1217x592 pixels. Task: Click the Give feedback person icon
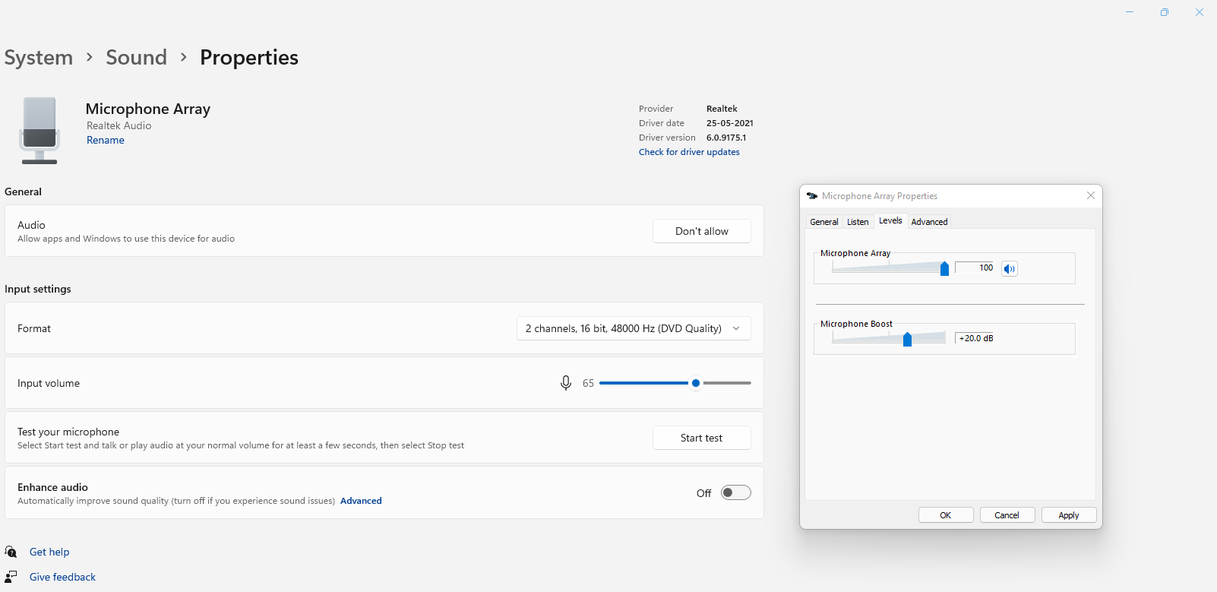click(11, 577)
